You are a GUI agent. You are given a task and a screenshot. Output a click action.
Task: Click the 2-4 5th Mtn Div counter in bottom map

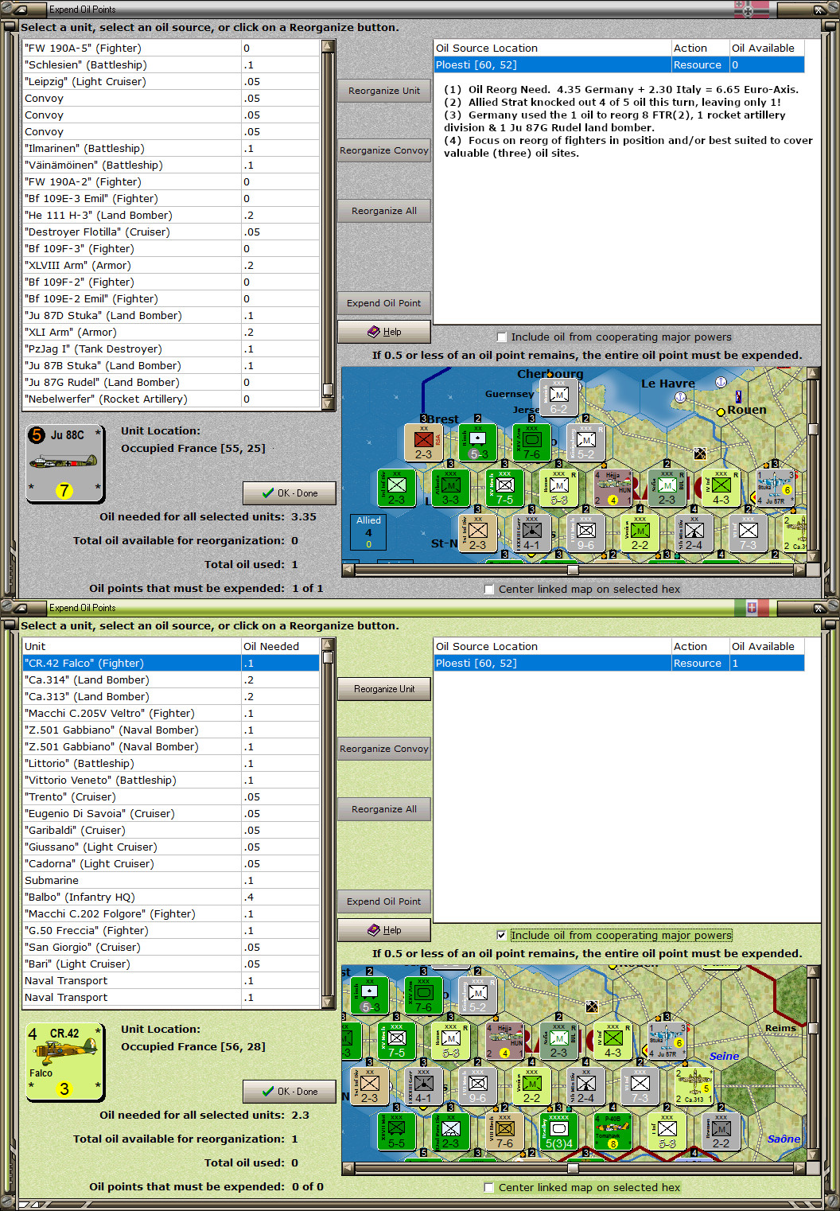click(586, 1086)
